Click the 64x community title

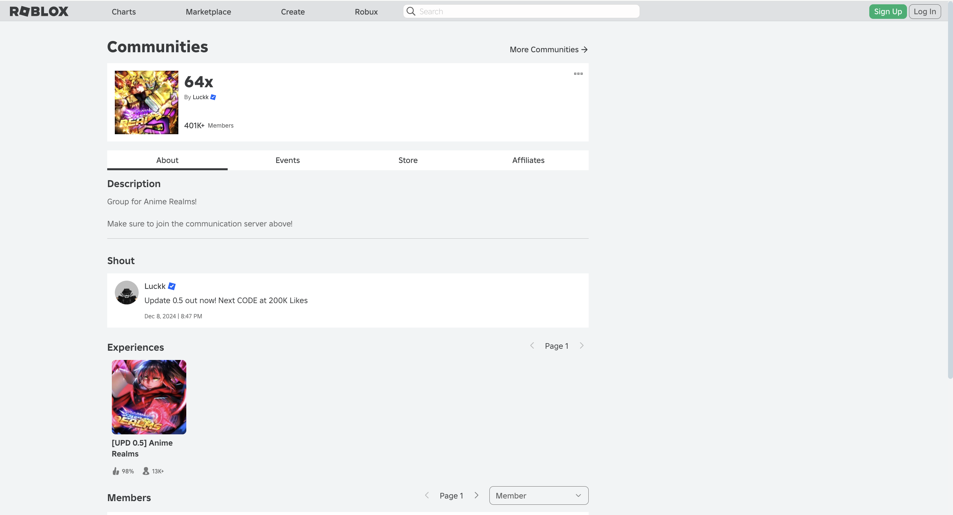[199, 82]
